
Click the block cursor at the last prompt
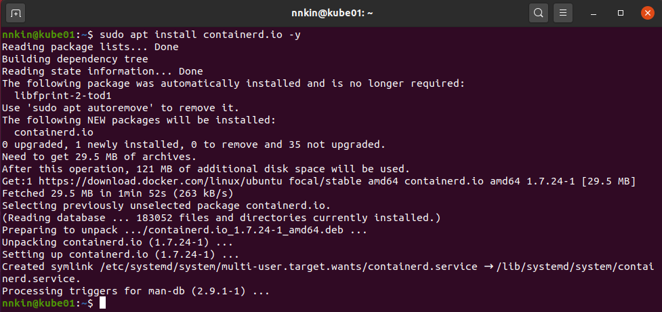103,303
